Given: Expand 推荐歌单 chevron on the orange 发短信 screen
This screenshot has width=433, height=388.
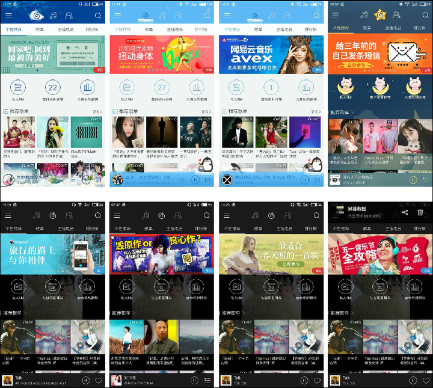Looking at the screenshot, I should click(352, 112).
